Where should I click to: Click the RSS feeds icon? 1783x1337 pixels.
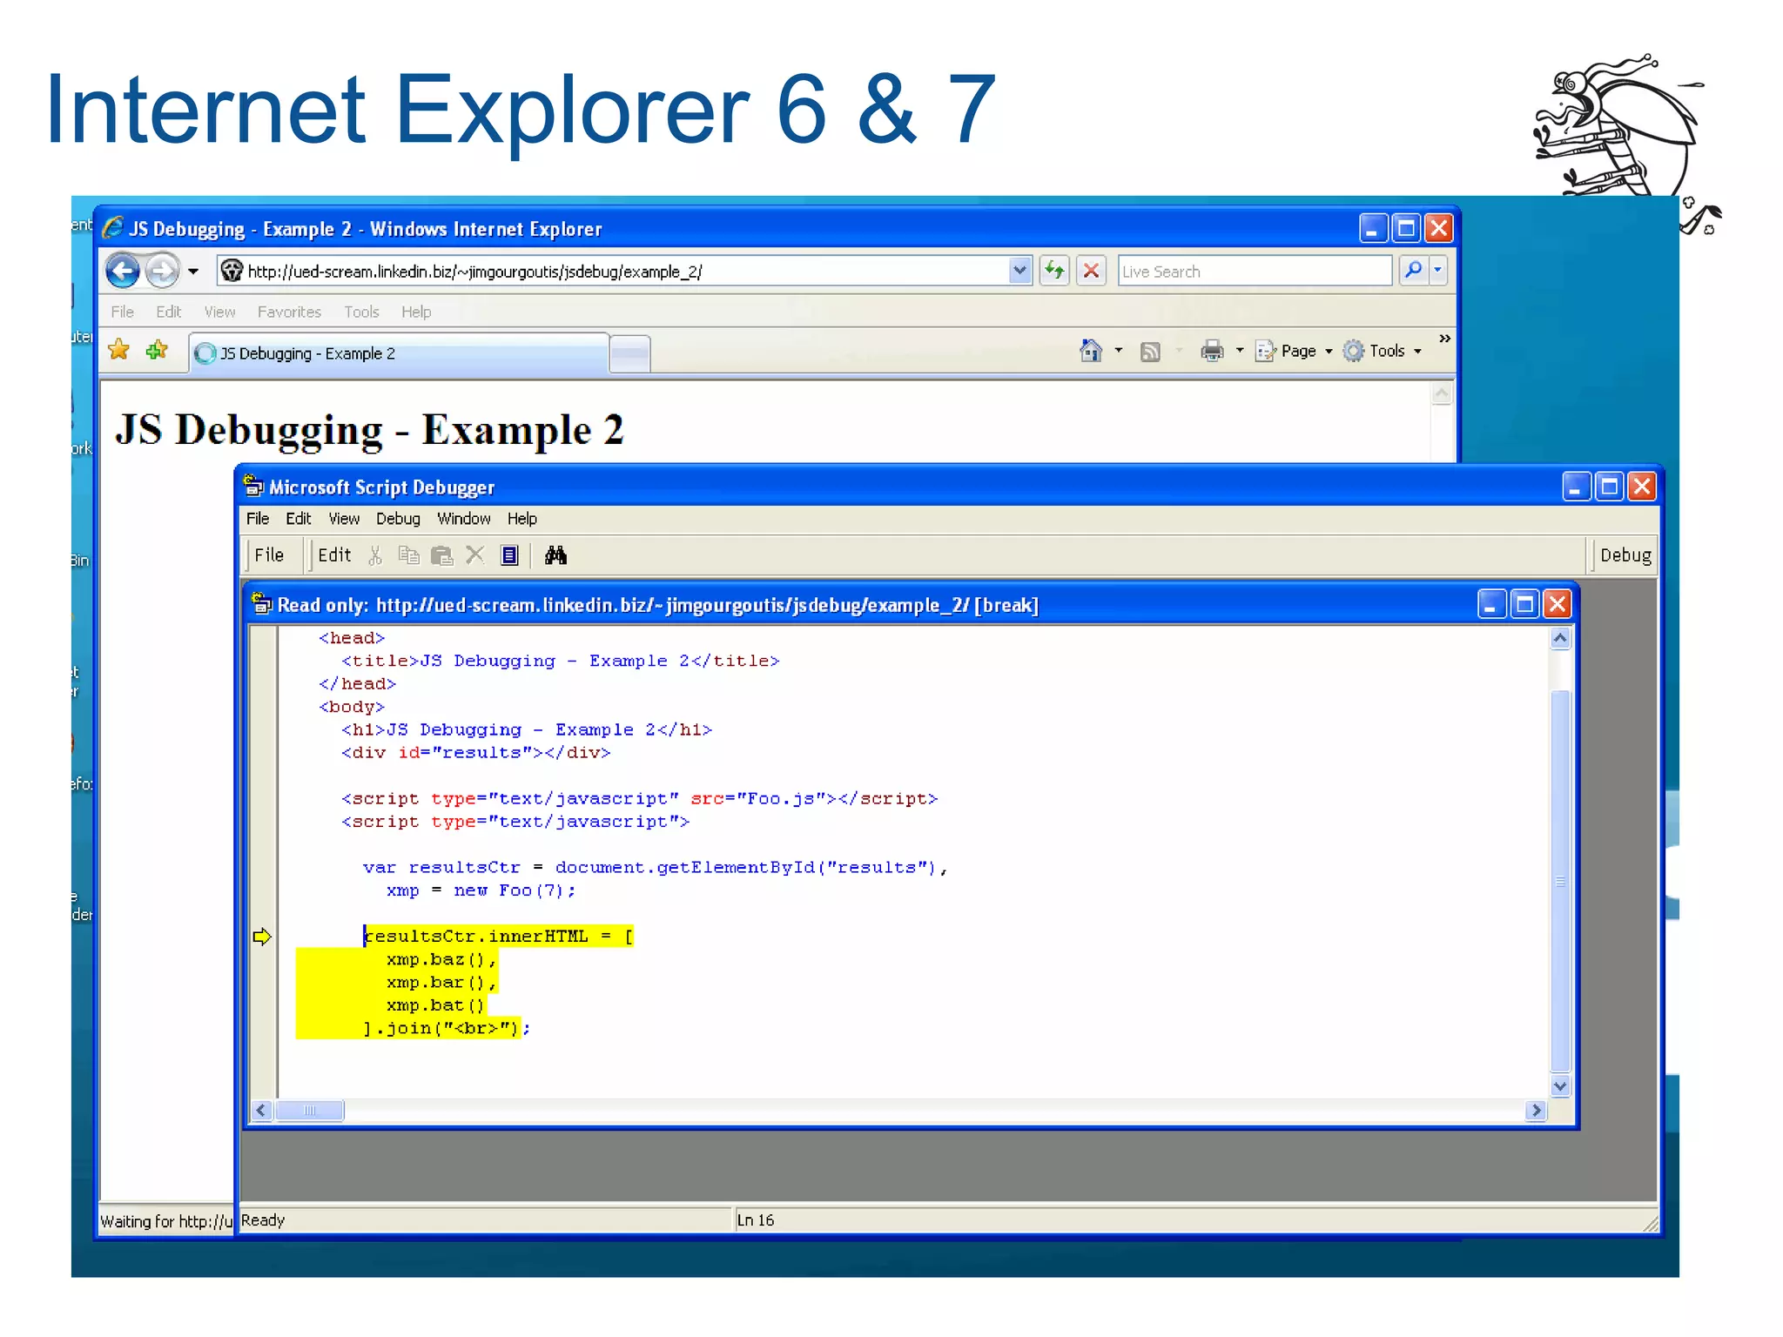1150,352
